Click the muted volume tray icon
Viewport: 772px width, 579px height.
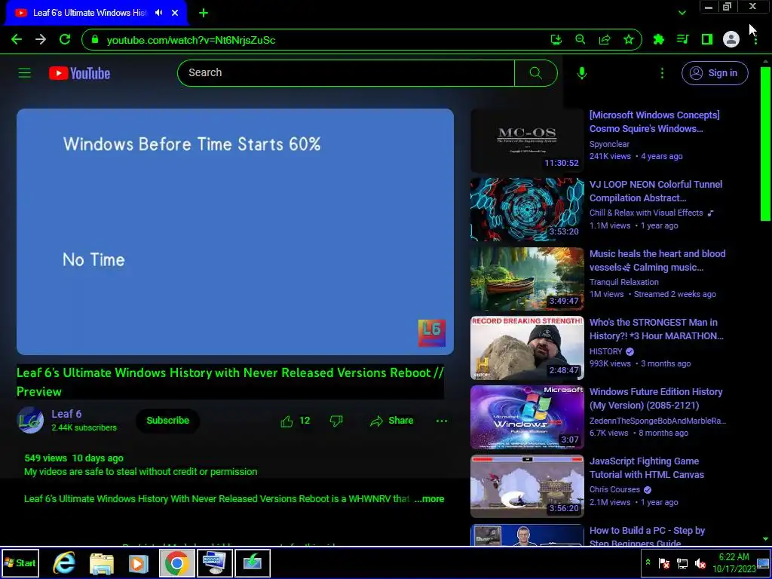[700, 562]
